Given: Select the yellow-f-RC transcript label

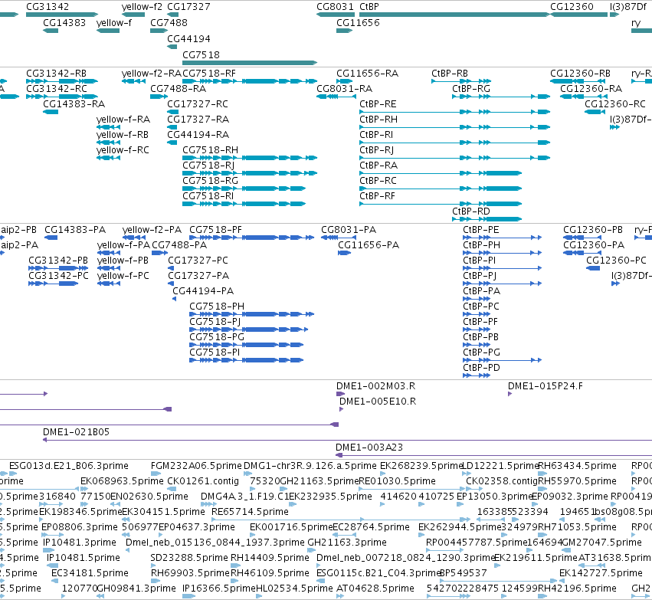Looking at the screenshot, I should (x=123, y=150).
